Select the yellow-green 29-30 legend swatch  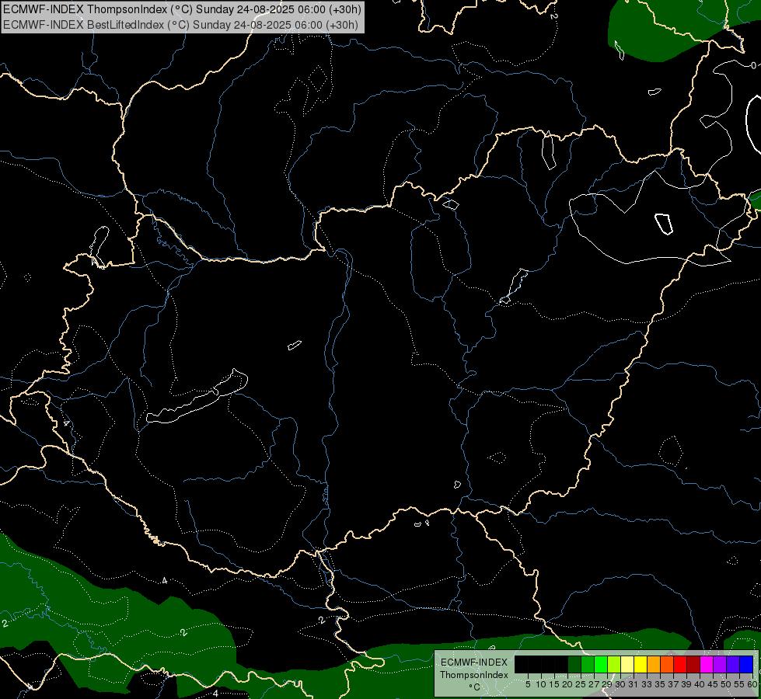click(x=614, y=664)
